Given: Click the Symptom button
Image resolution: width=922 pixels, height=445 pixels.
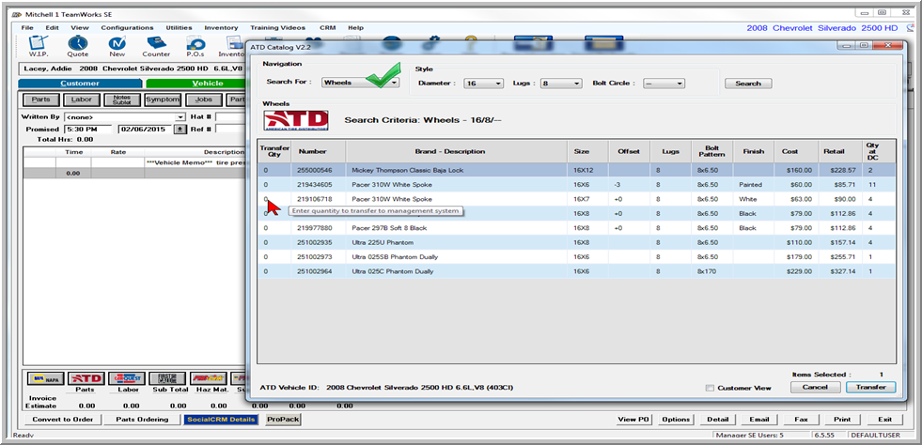Looking at the screenshot, I should 163,100.
